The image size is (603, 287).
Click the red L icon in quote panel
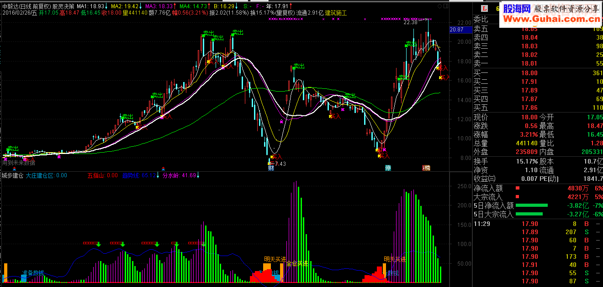coord(484,8)
